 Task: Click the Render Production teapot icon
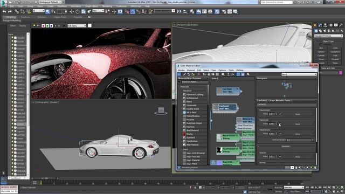(x=236, y=11)
